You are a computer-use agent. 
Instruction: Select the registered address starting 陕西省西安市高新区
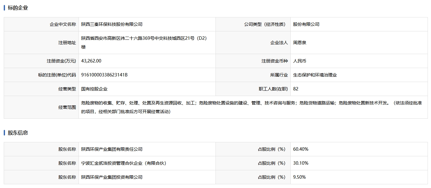click(144, 43)
